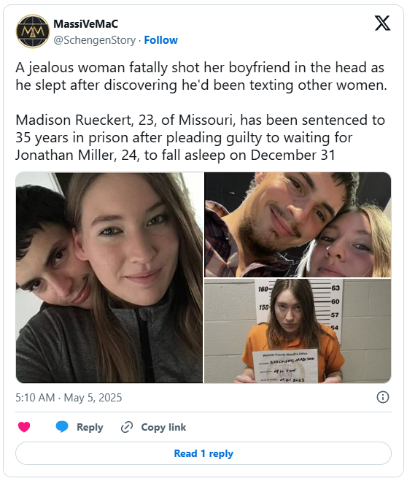The width and height of the screenshot is (407, 481).
Task: Like the tweet with heart icon
Action: point(24,427)
